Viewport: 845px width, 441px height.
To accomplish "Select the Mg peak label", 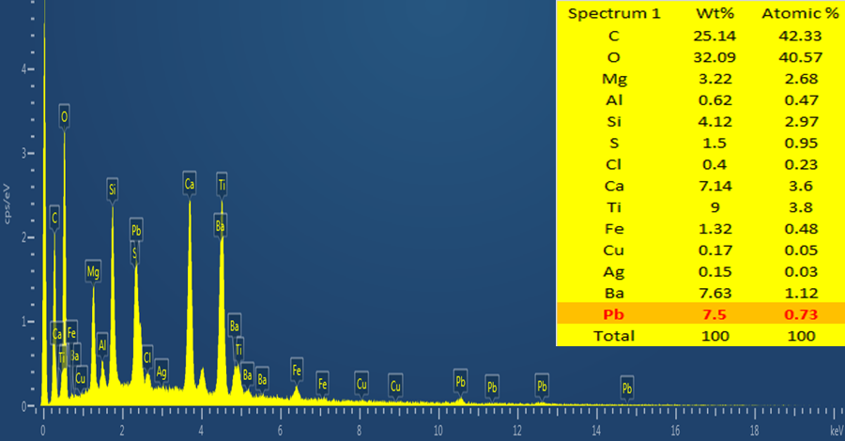I will point(93,272).
